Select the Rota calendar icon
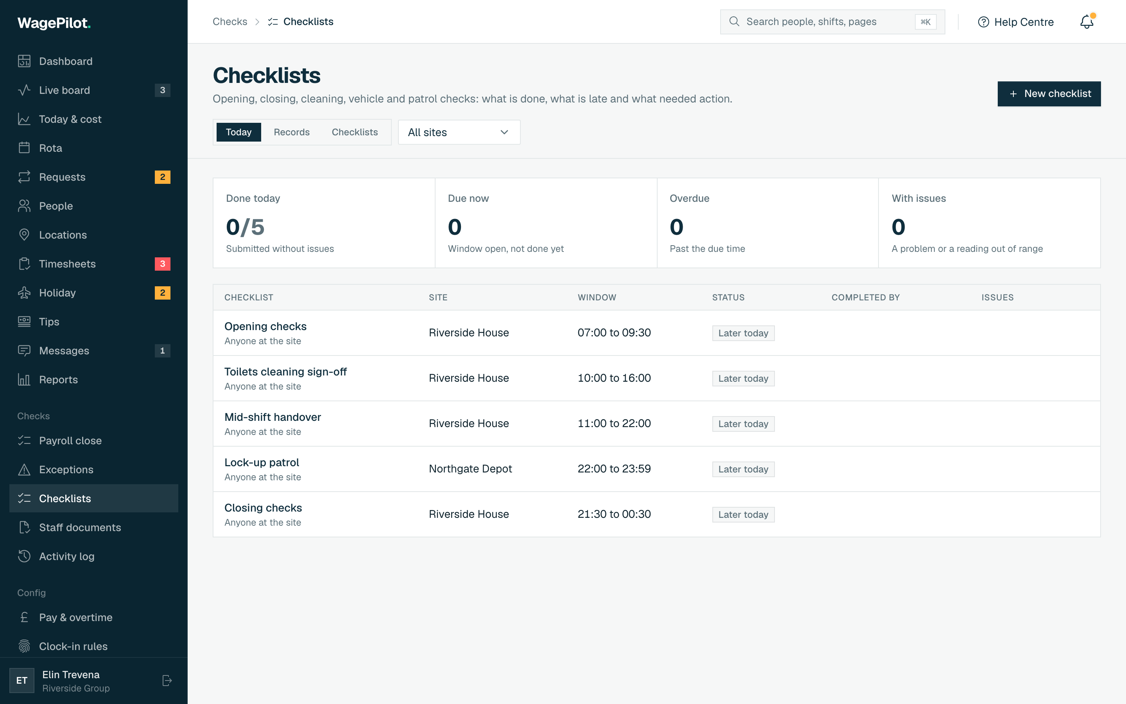Screen dimensions: 1126x704 [24, 148]
